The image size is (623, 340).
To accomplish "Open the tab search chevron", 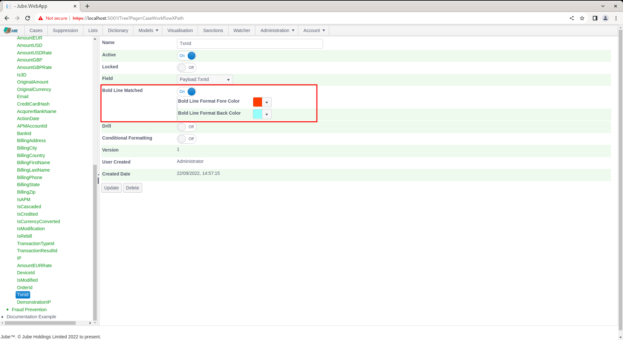I will pos(603,6).
